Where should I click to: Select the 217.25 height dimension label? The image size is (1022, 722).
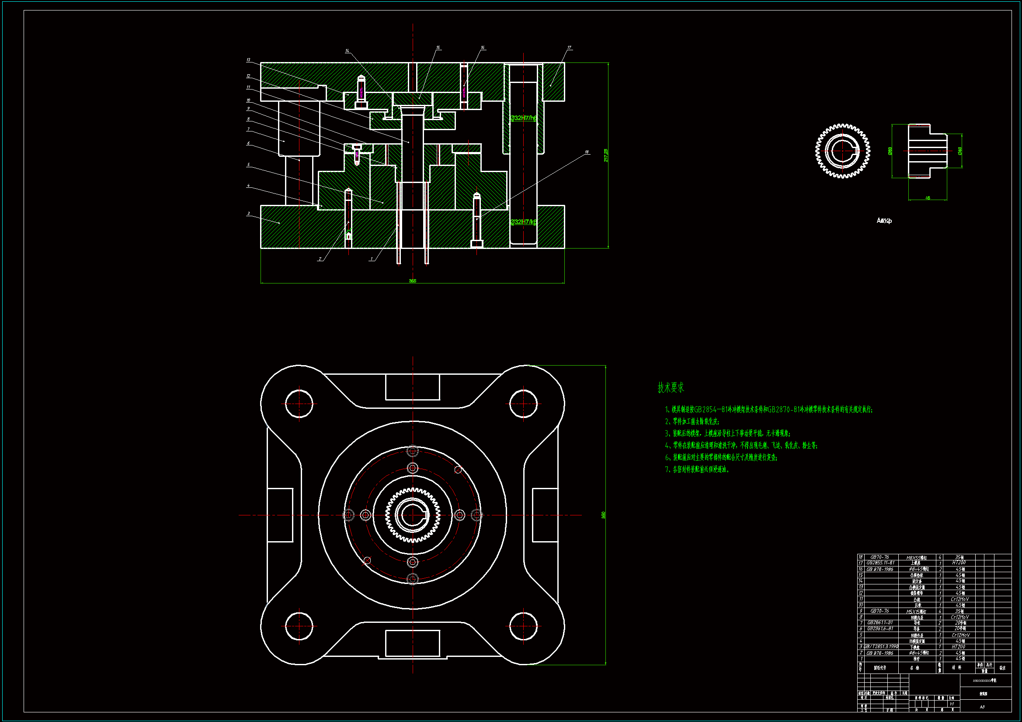point(606,155)
